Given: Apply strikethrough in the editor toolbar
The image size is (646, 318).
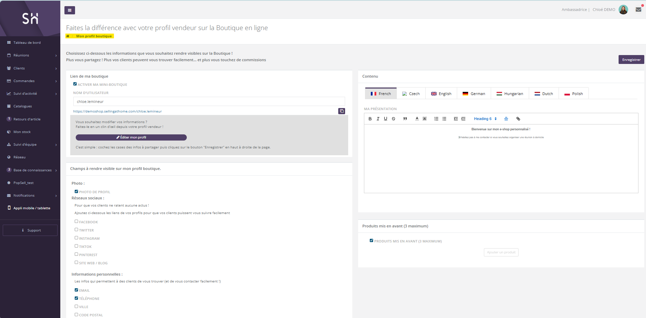Looking at the screenshot, I should (393, 119).
